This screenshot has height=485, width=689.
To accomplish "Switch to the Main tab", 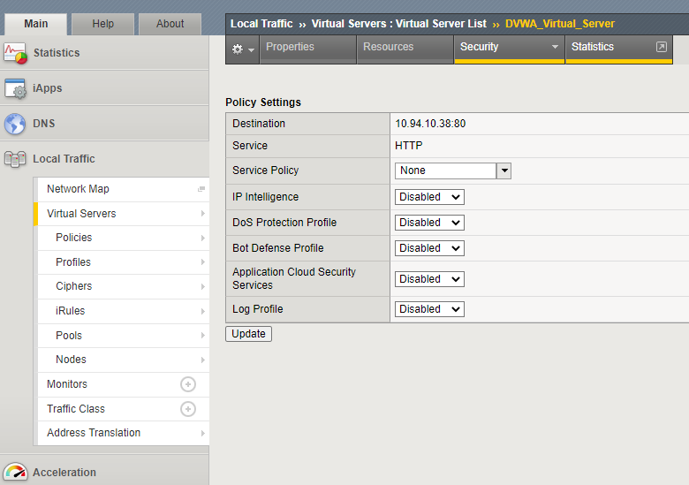I will coord(36,24).
